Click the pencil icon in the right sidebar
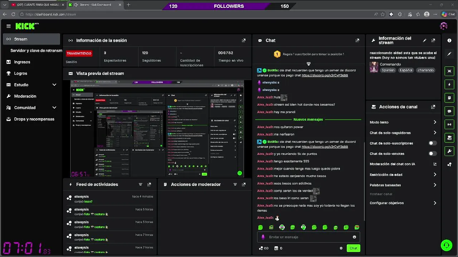This screenshot has height=257, width=458. pos(449,54)
